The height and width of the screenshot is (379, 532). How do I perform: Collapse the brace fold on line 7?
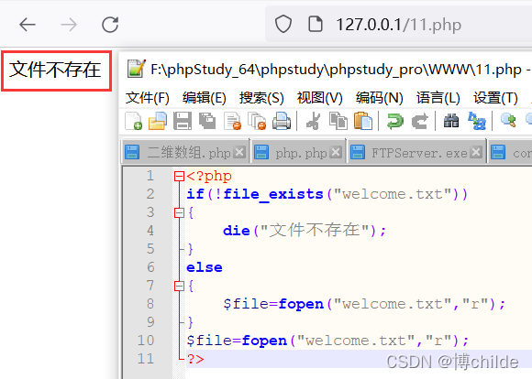[x=179, y=286]
